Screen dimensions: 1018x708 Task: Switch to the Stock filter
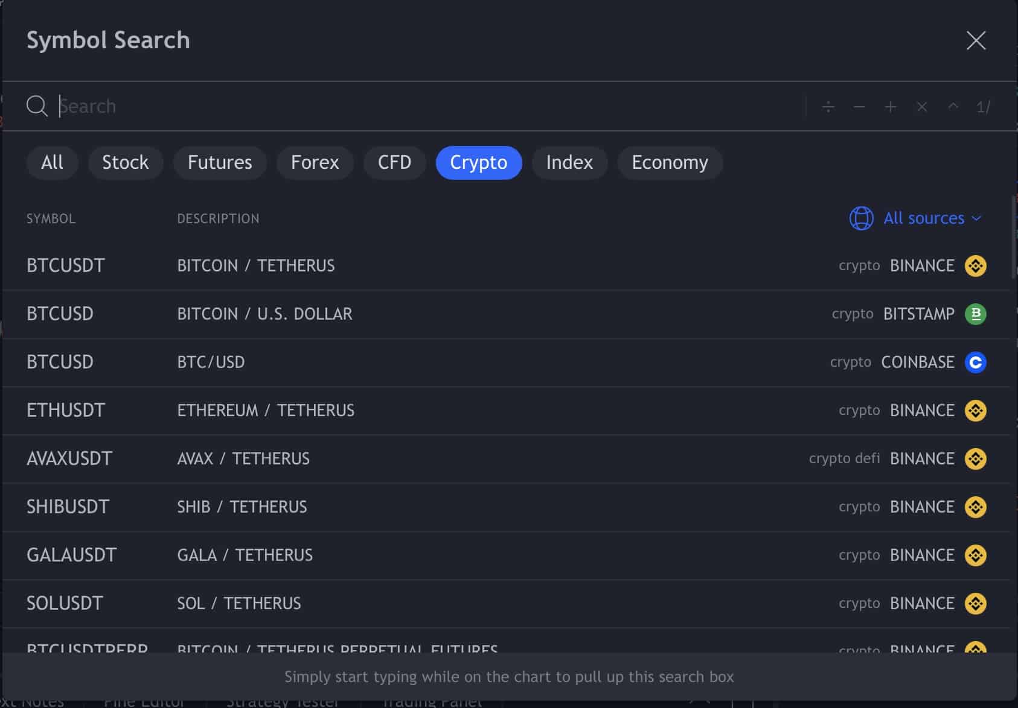pyautogui.click(x=125, y=162)
